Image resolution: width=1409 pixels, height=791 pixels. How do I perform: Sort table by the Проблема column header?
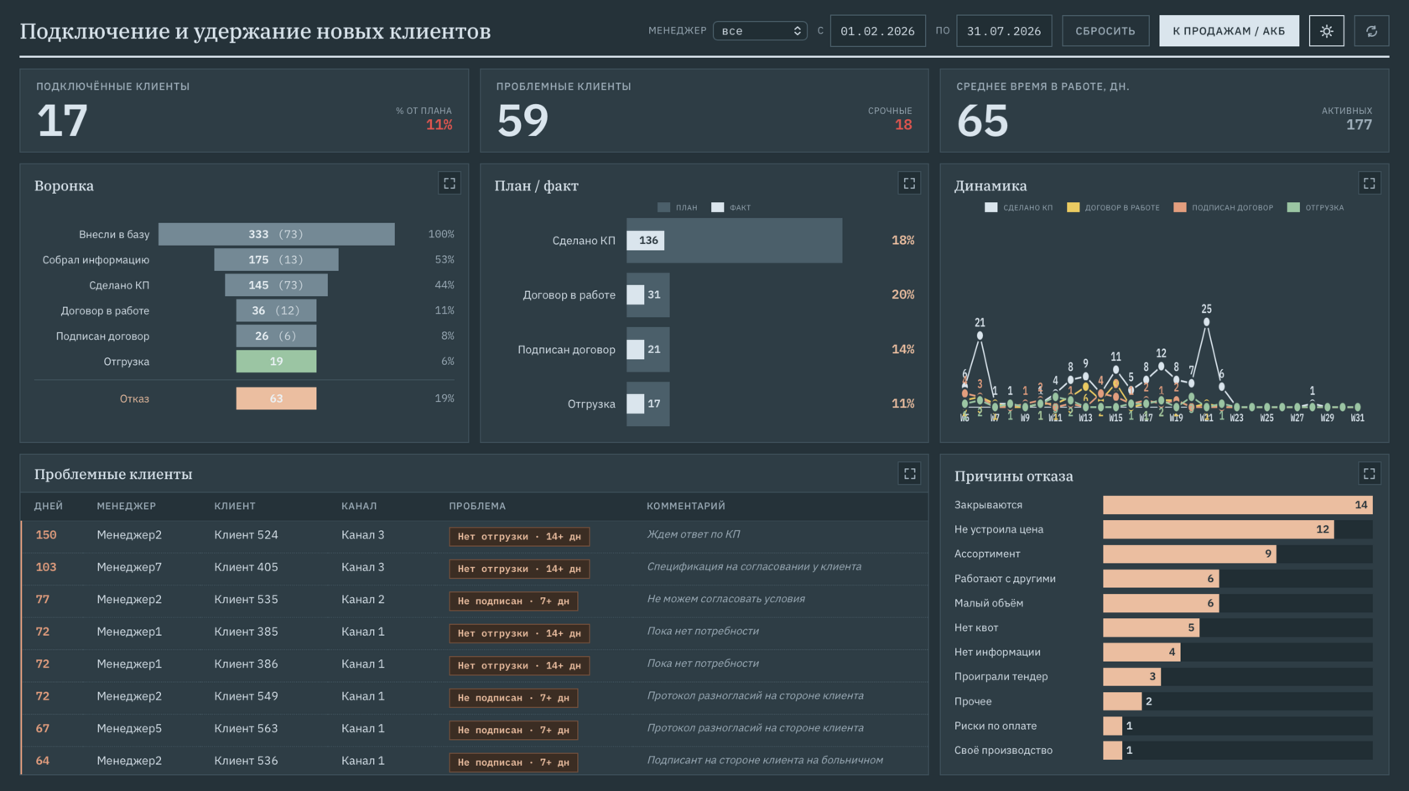[477, 506]
